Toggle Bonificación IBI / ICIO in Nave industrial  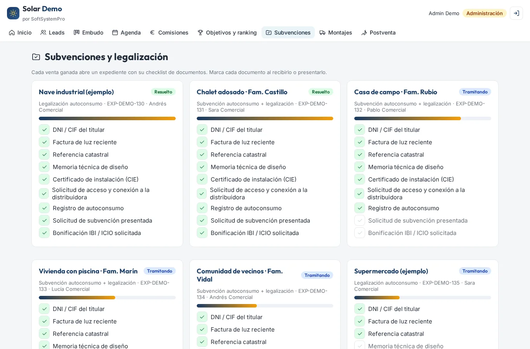(x=44, y=233)
